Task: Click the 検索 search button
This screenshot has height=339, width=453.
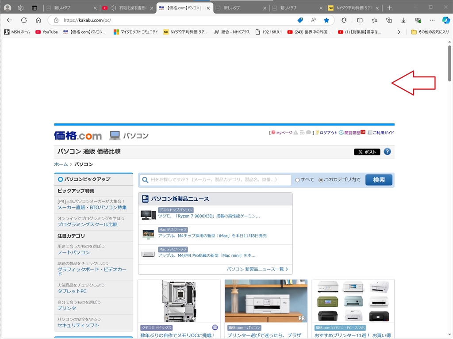Action: coord(379,180)
